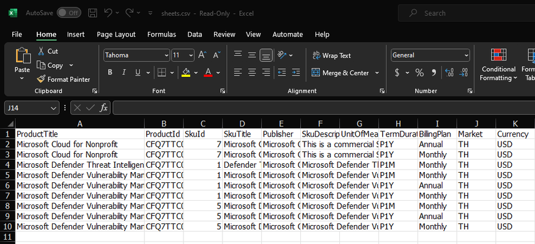The image size is (535, 244).
Task: Apply yellow Fill Color
Action: point(186,73)
